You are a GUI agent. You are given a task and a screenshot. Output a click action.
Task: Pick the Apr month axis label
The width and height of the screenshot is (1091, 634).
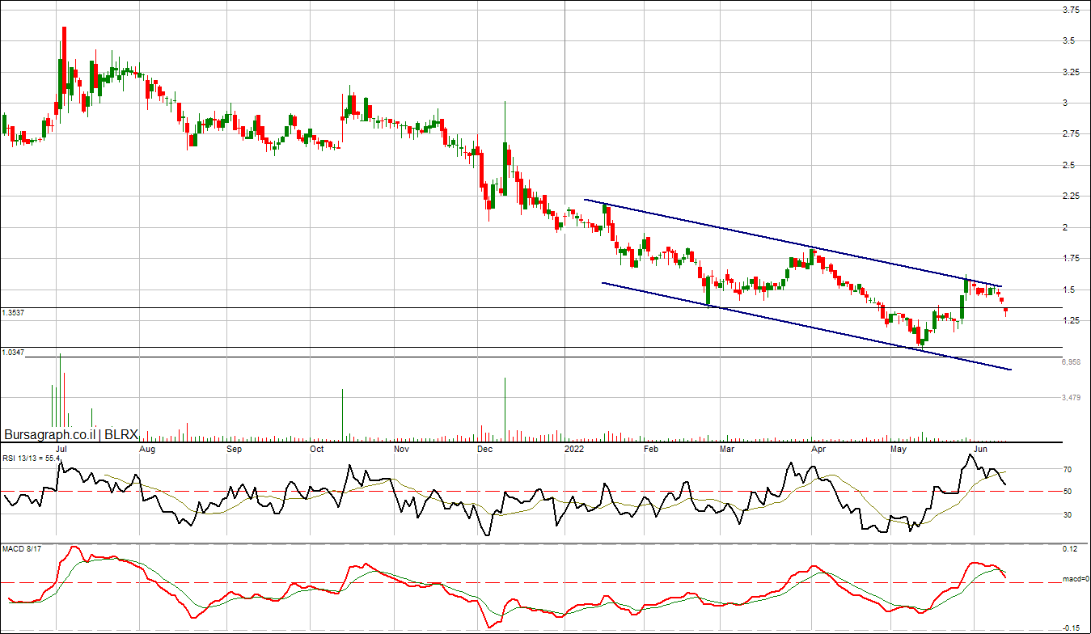pos(818,448)
